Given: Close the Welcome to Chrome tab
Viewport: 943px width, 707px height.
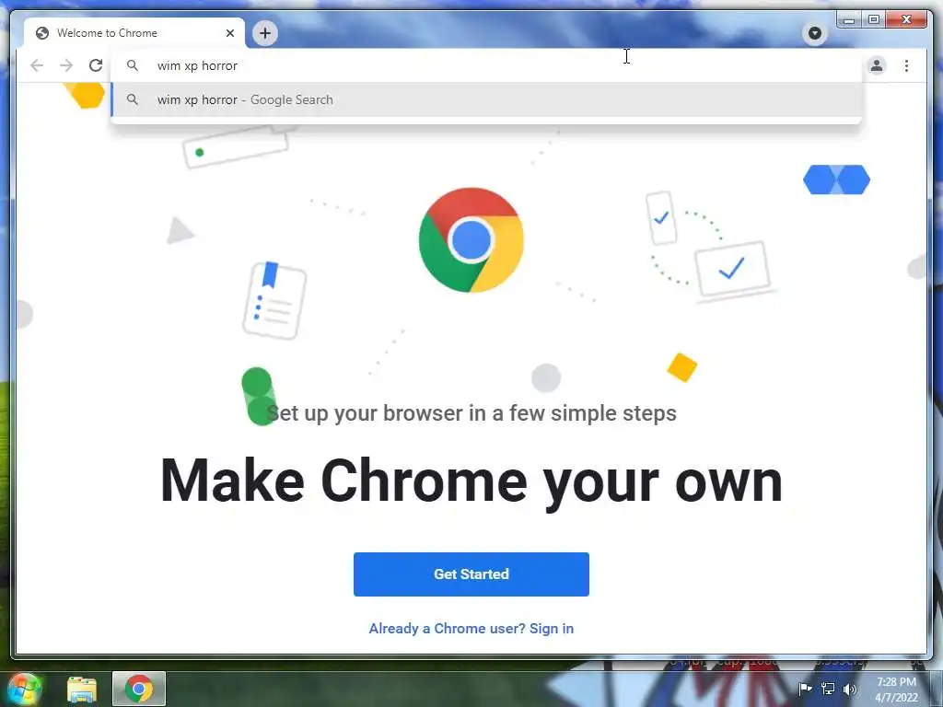Looking at the screenshot, I should point(229,33).
